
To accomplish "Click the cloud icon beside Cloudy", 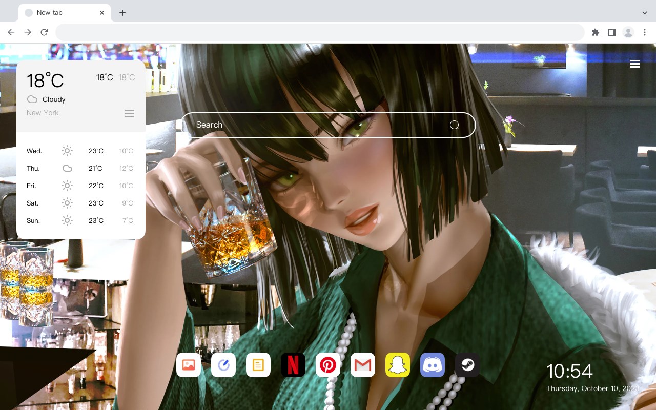I will pyautogui.click(x=32, y=99).
